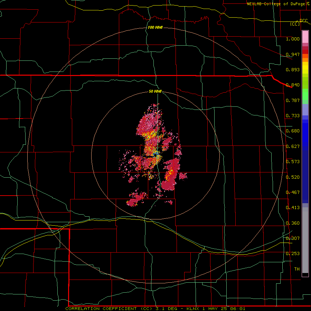Select the 0.733 scale value
Image resolution: width=311 pixels, height=311 pixels.
click(x=293, y=116)
